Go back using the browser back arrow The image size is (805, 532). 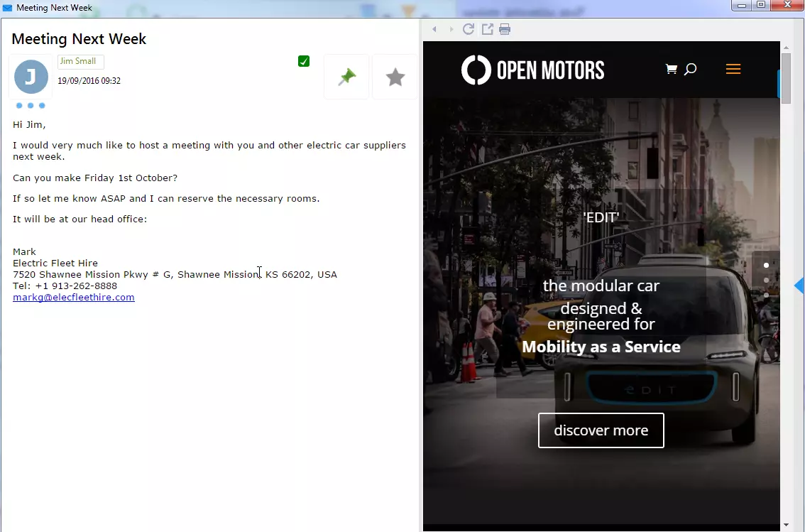434,29
